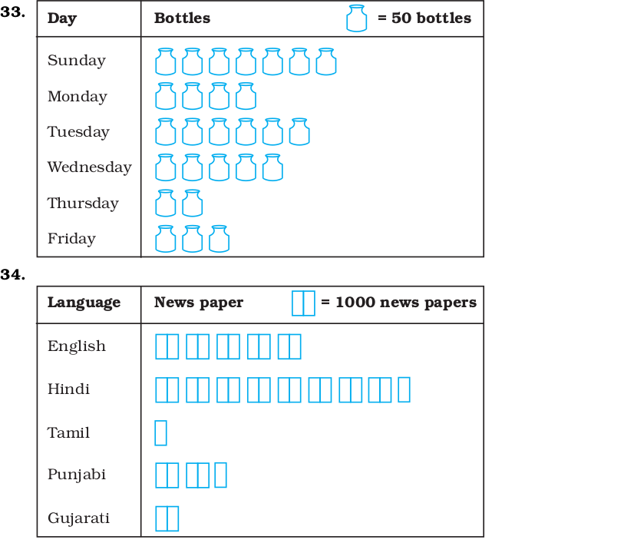Click the Wednesday label
The height and width of the screenshot is (543, 624).
click(90, 167)
